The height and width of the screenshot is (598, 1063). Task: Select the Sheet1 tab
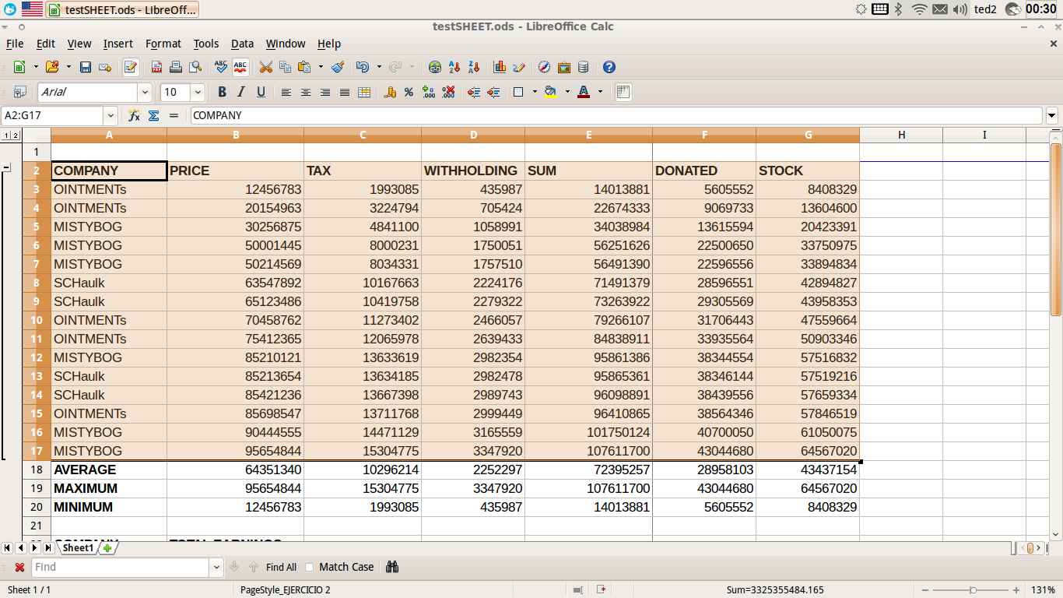(78, 548)
